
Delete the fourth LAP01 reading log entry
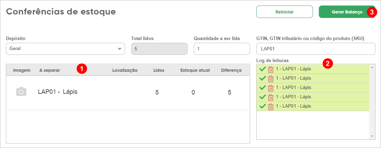[x=271, y=97]
